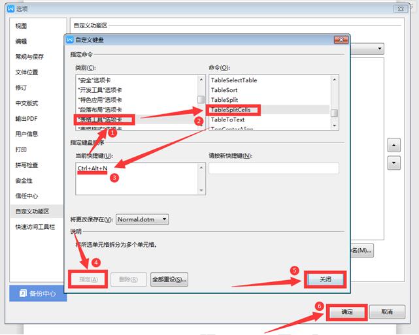The image size is (419, 335).
Task: Open 文件位置 options category
Action: click(27, 72)
